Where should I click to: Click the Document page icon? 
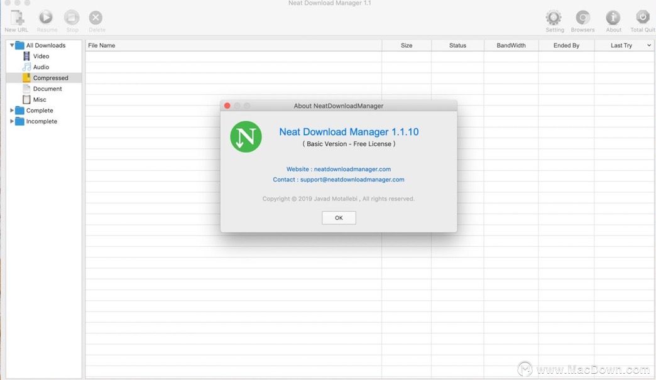(27, 89)
